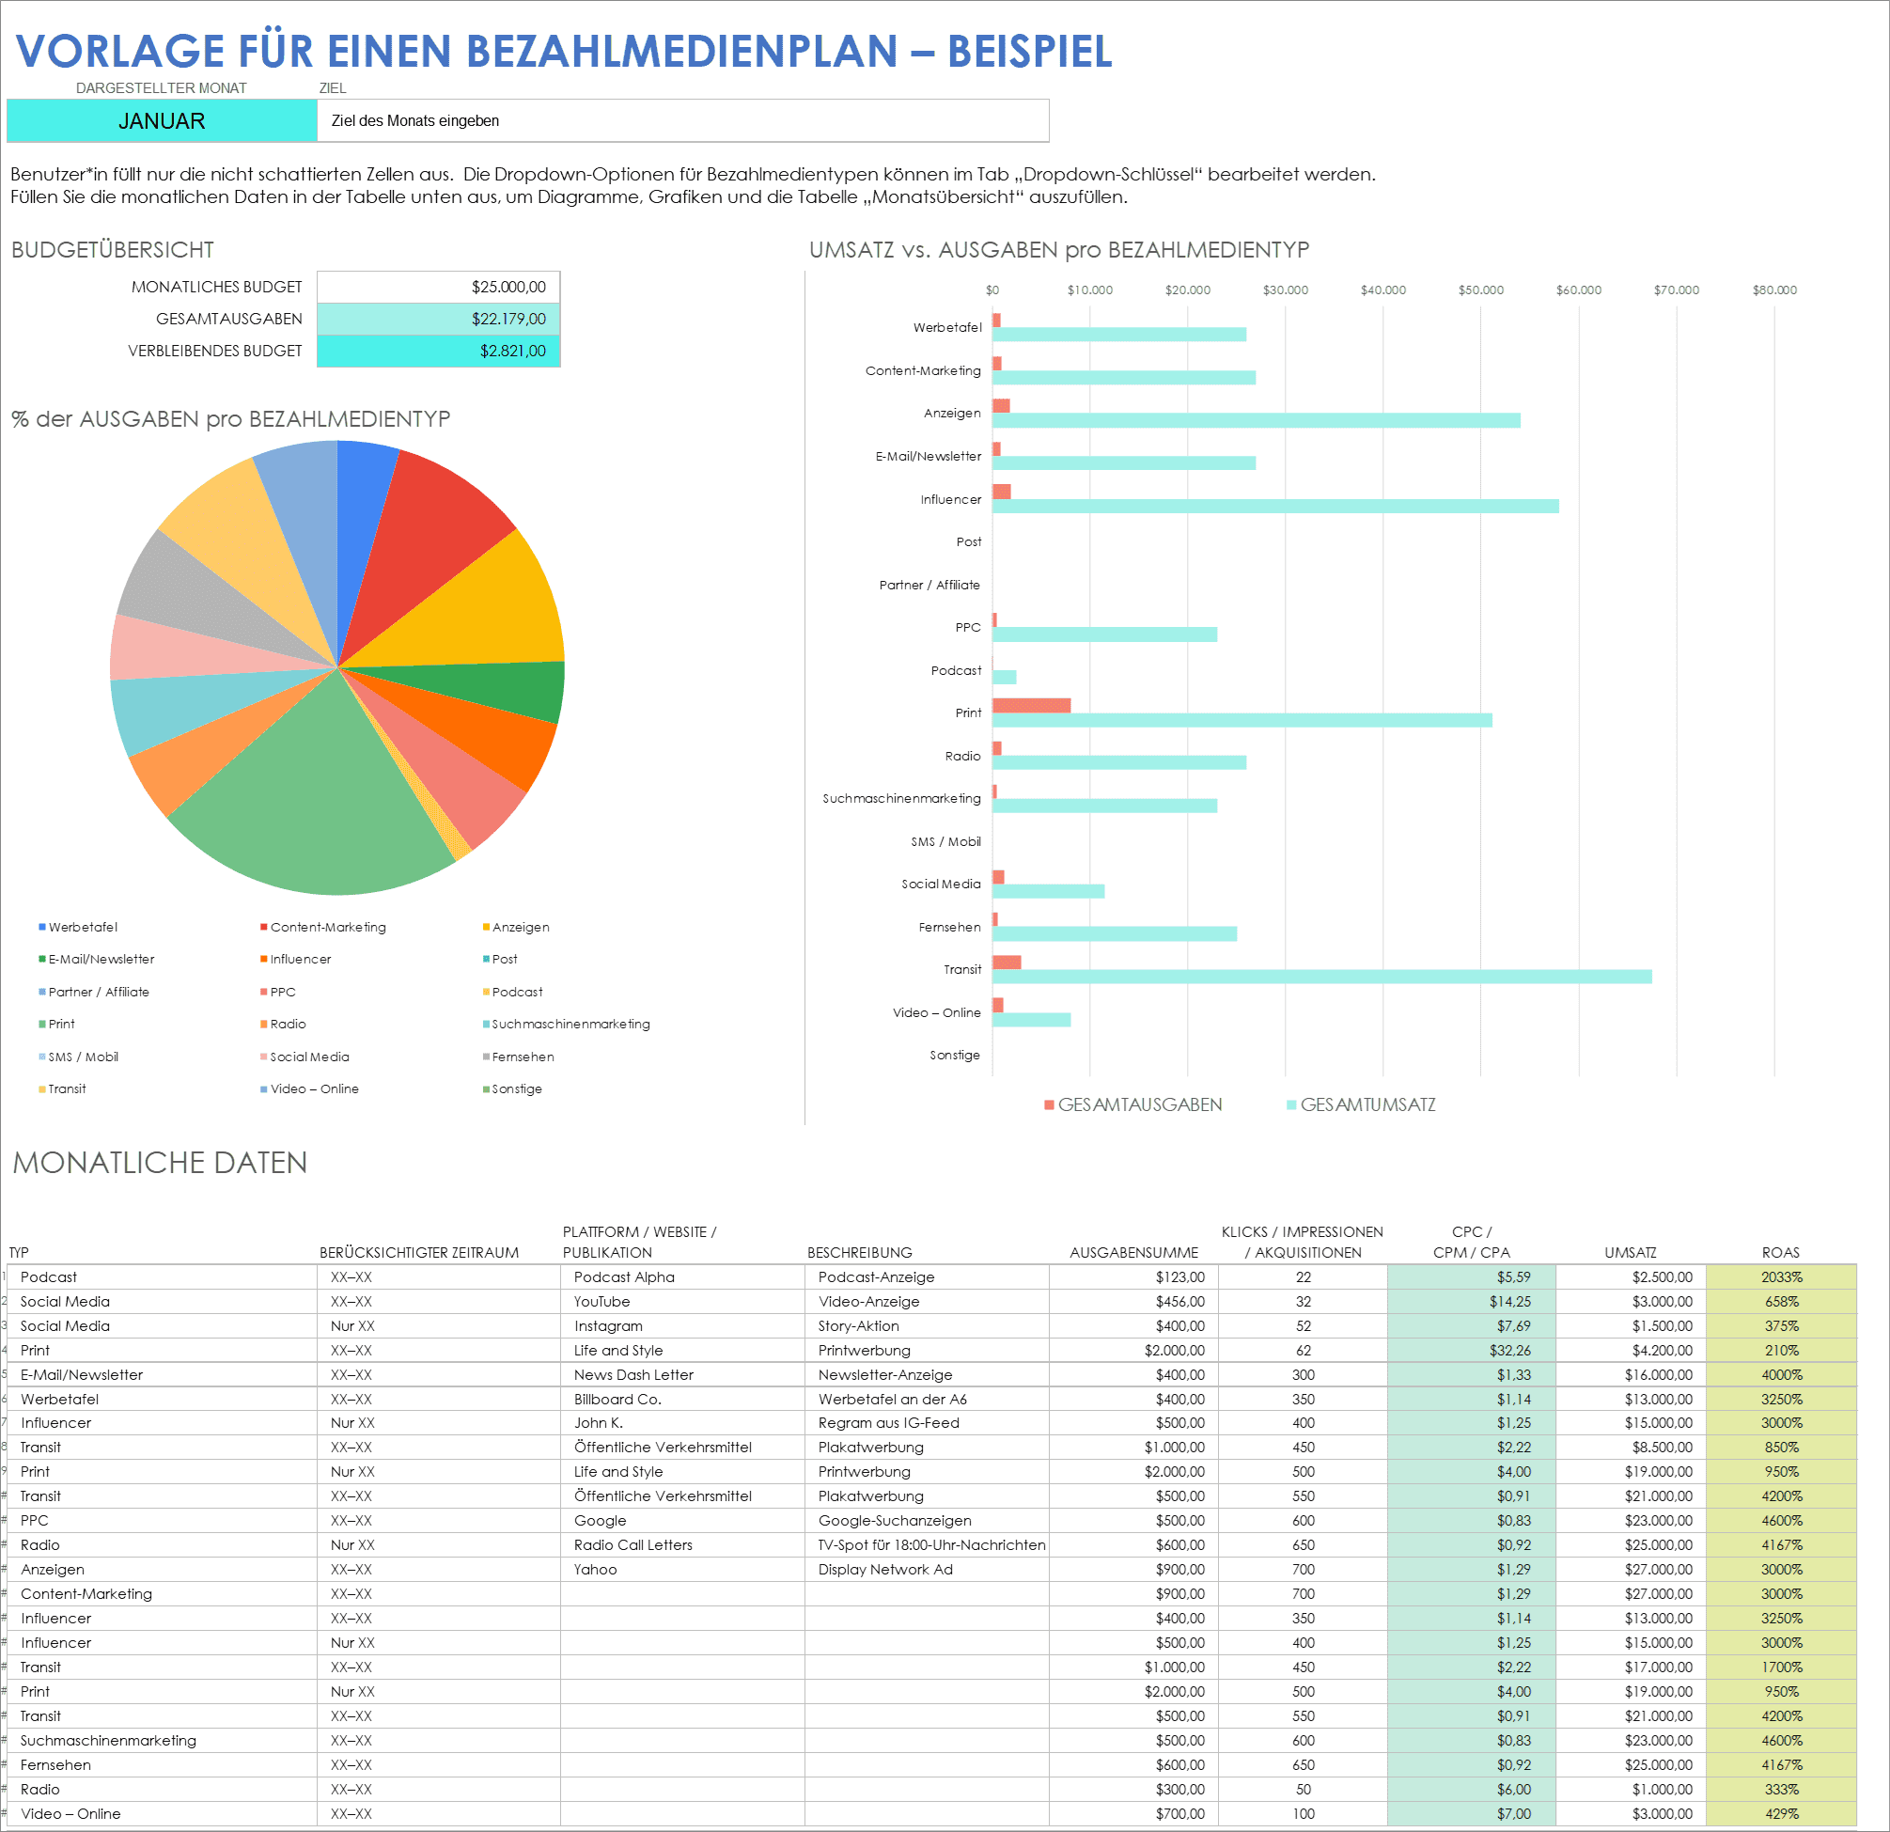Viewport: 1890px width, 1832px height.
Task: Select the BERÜCKSICHTIGTER ZEITRAUM column header
Action: (x=418, y=1253)
